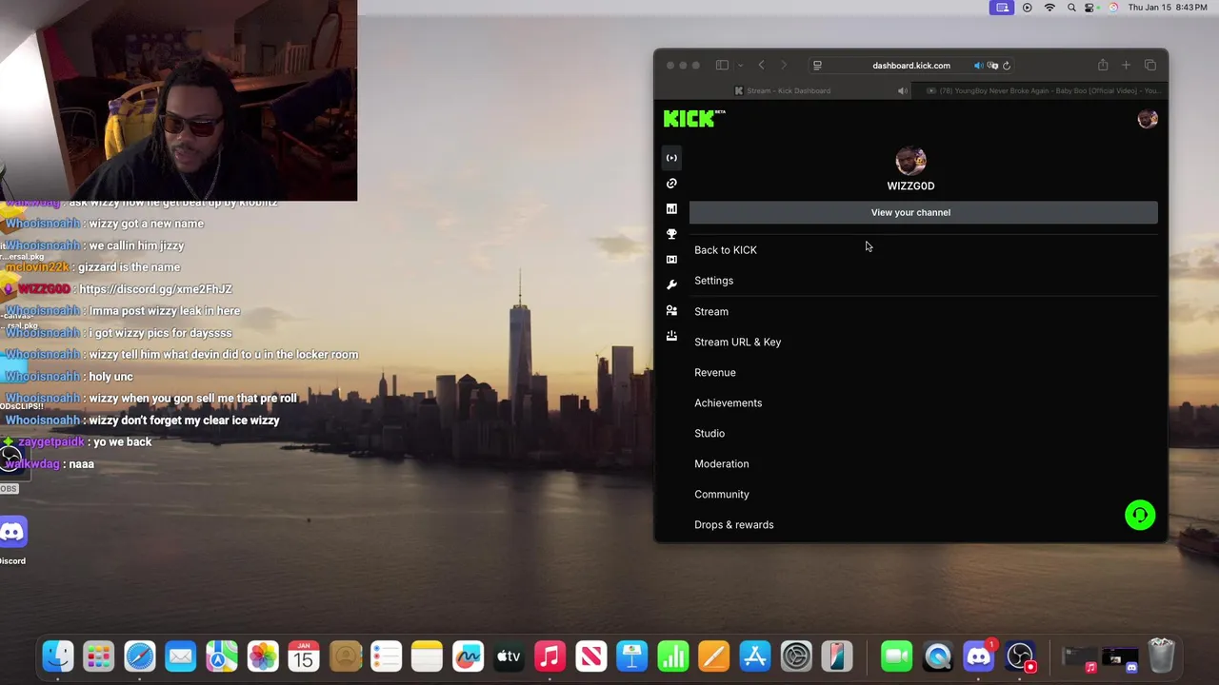
Task: Open a new Safari tab with plus button
Action: (1126, 66)
